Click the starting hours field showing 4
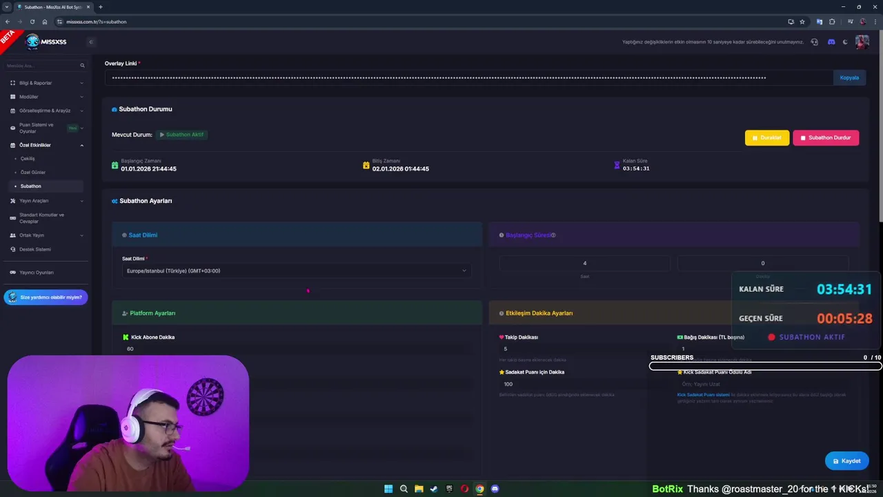Viewport: 883px width, 497px height. (x=585, y=263)
